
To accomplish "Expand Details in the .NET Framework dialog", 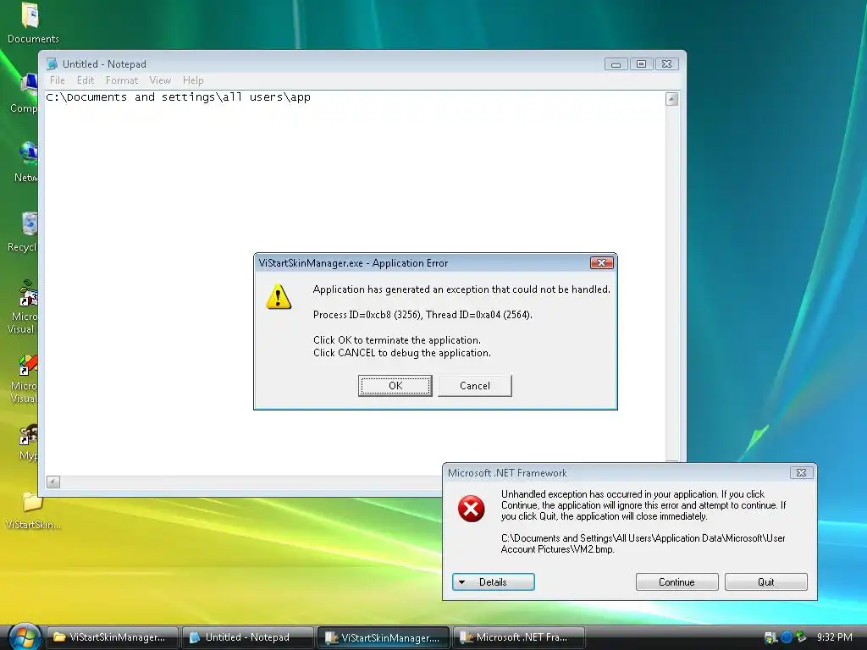I will coord(494,582).
